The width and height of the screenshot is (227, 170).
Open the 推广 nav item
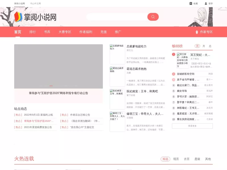pyautogui.click(x=118, y=32)
